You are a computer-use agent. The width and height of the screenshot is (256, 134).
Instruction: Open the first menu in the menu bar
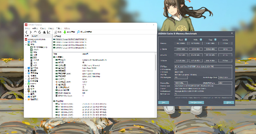coord(27,28)
